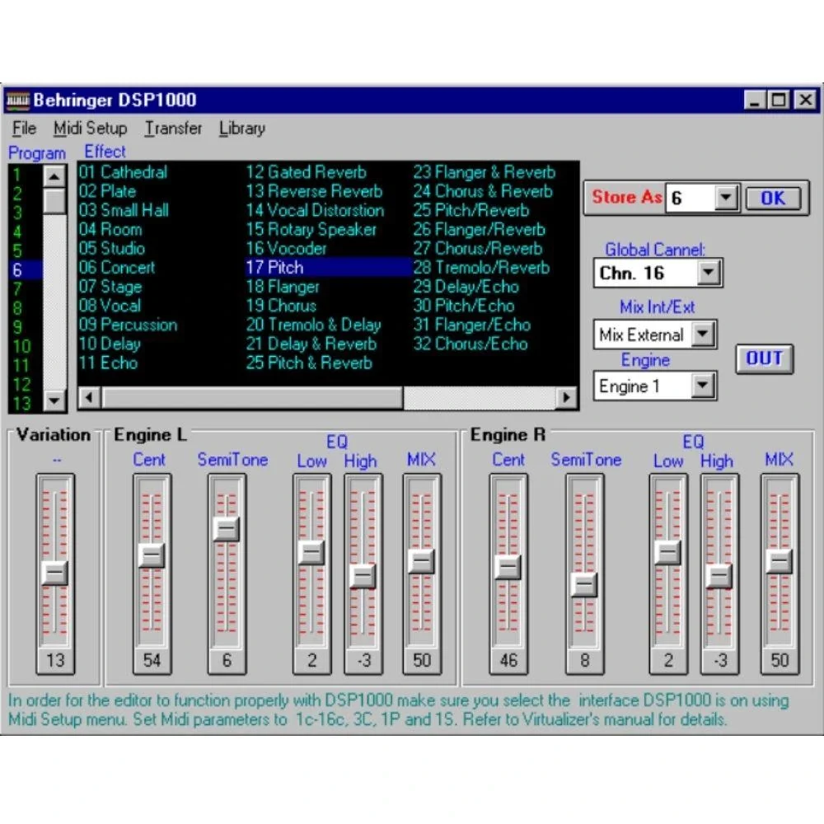This screenshot has width=824, height=824.
Task: Expand the Engine selection dropdown
Action: coord(702,386)
